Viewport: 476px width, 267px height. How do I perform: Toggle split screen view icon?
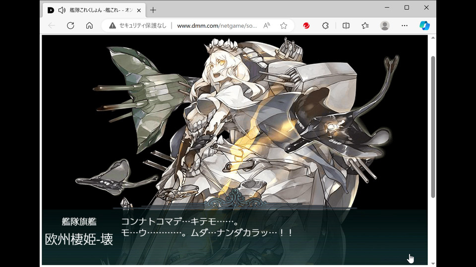[346, 26]
